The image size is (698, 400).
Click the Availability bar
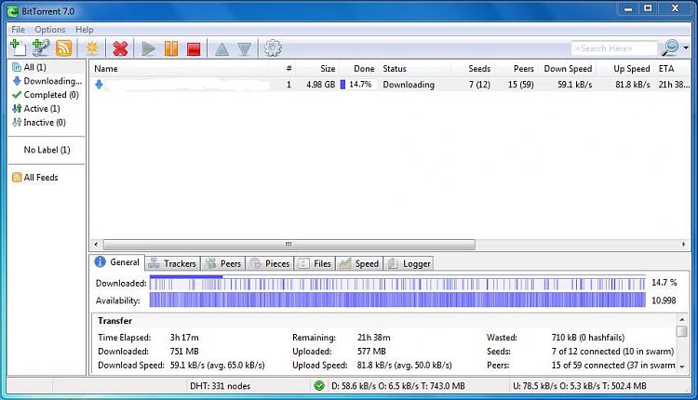pos(397,300)
